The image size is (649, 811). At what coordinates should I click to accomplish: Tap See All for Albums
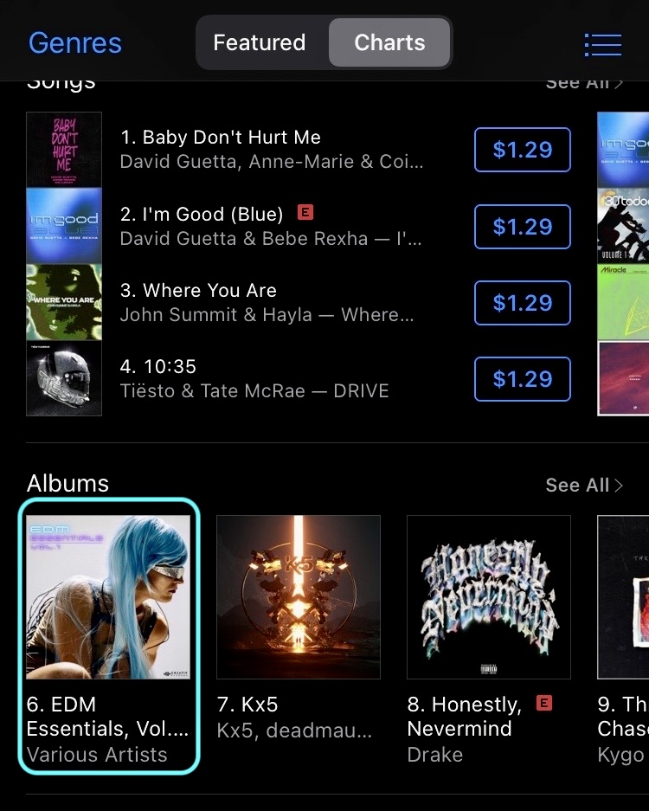coord(584,486)
